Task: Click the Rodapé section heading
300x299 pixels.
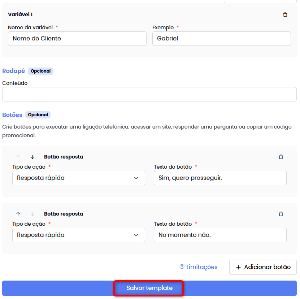Action: coord(13,71)
